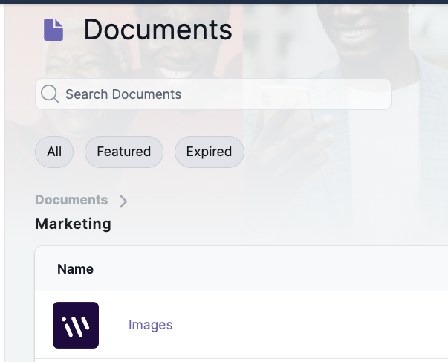Open the Images folder thumbnail icon
This screenshot has width=448, height=362.
[76, 325]
